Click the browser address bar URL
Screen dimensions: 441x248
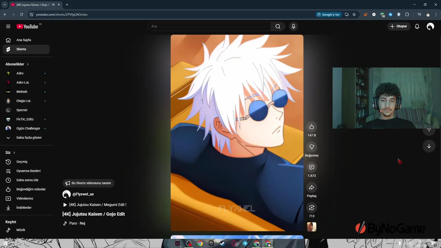[x=61, y=14]
